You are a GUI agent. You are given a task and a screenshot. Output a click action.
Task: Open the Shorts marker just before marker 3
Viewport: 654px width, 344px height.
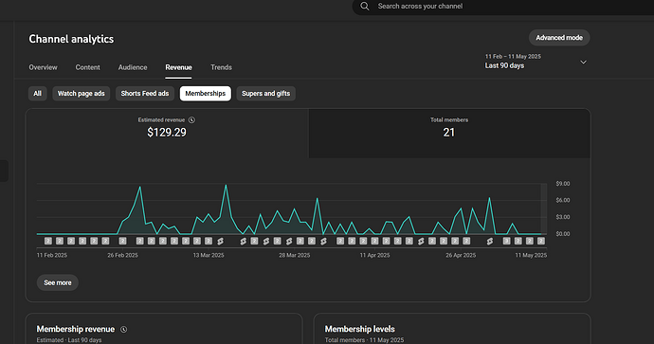pyautogui.click(x=490, y=241)
